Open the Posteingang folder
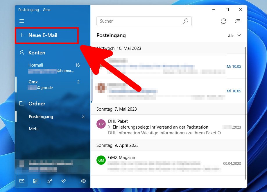This screenshot has width=267, height=192. pos(41,117)
